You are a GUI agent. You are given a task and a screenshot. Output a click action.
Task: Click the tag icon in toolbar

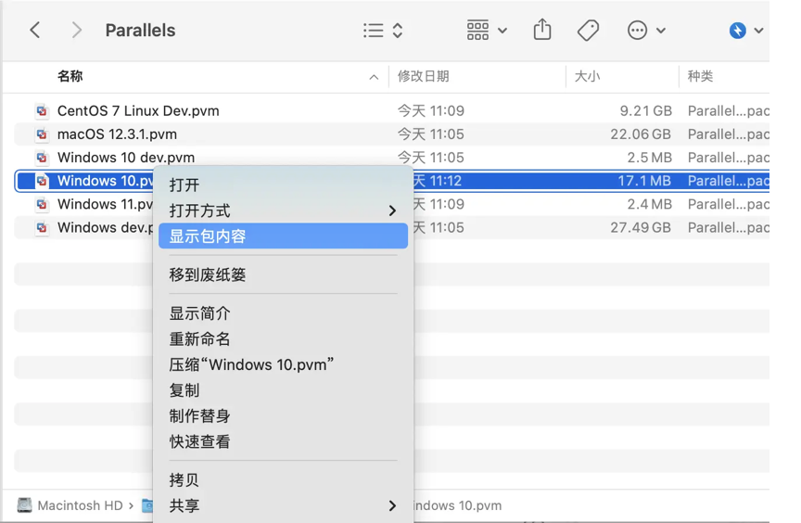588,31
